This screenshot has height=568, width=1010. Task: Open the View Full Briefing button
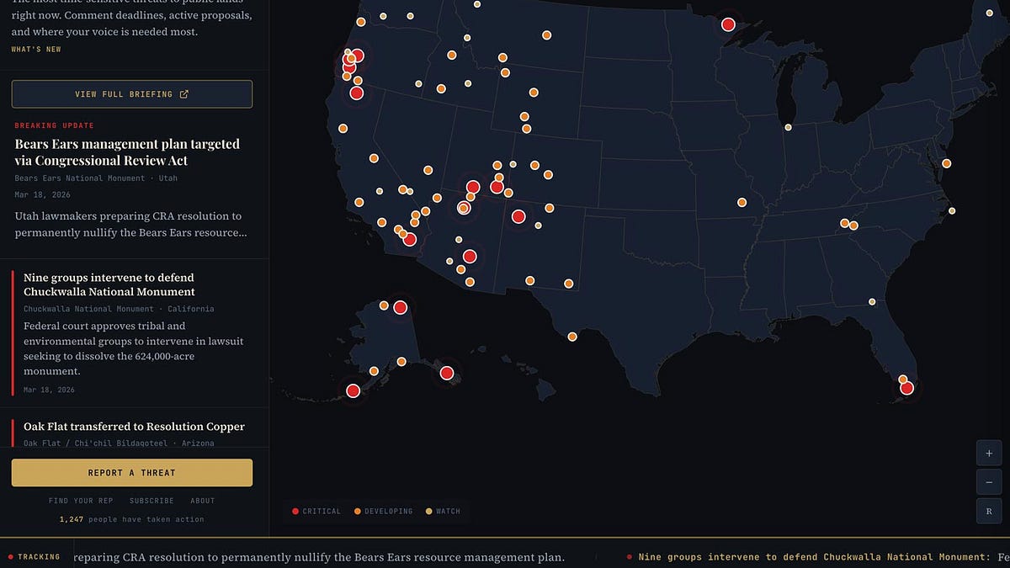pyautogui.click(x=132, y=94)
